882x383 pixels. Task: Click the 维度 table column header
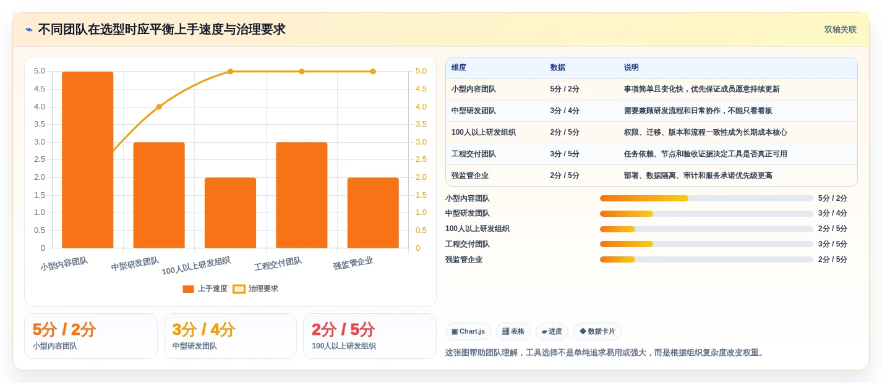[459, 67]
